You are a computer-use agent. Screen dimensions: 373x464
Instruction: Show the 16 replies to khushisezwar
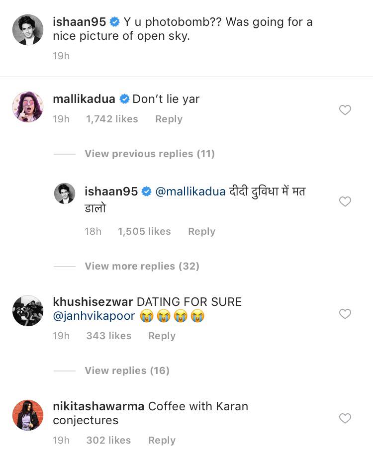tap(128, 371)
